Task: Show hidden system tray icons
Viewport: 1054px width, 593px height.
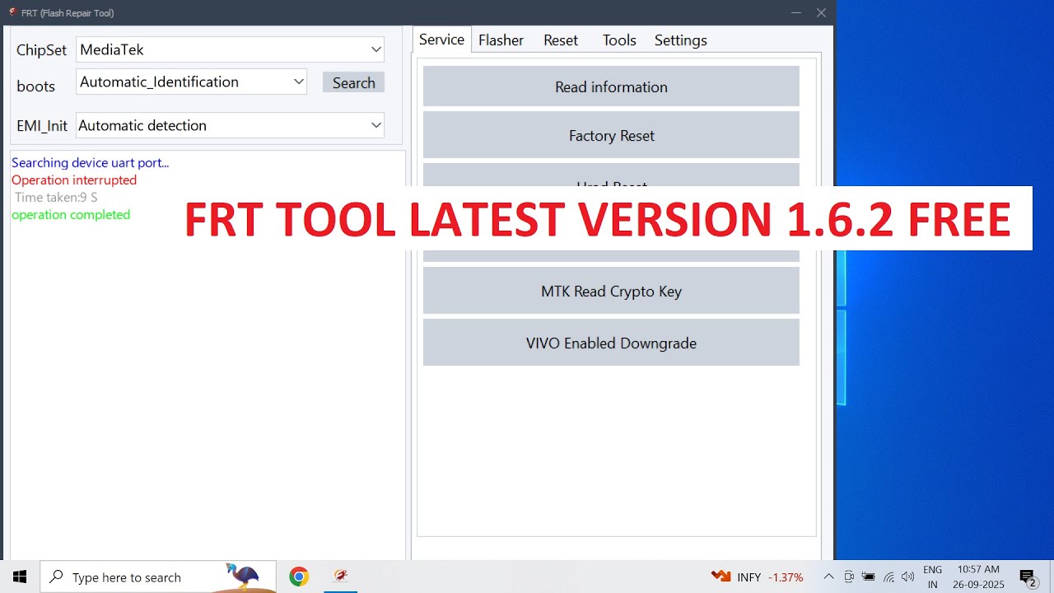Action: 828,577
